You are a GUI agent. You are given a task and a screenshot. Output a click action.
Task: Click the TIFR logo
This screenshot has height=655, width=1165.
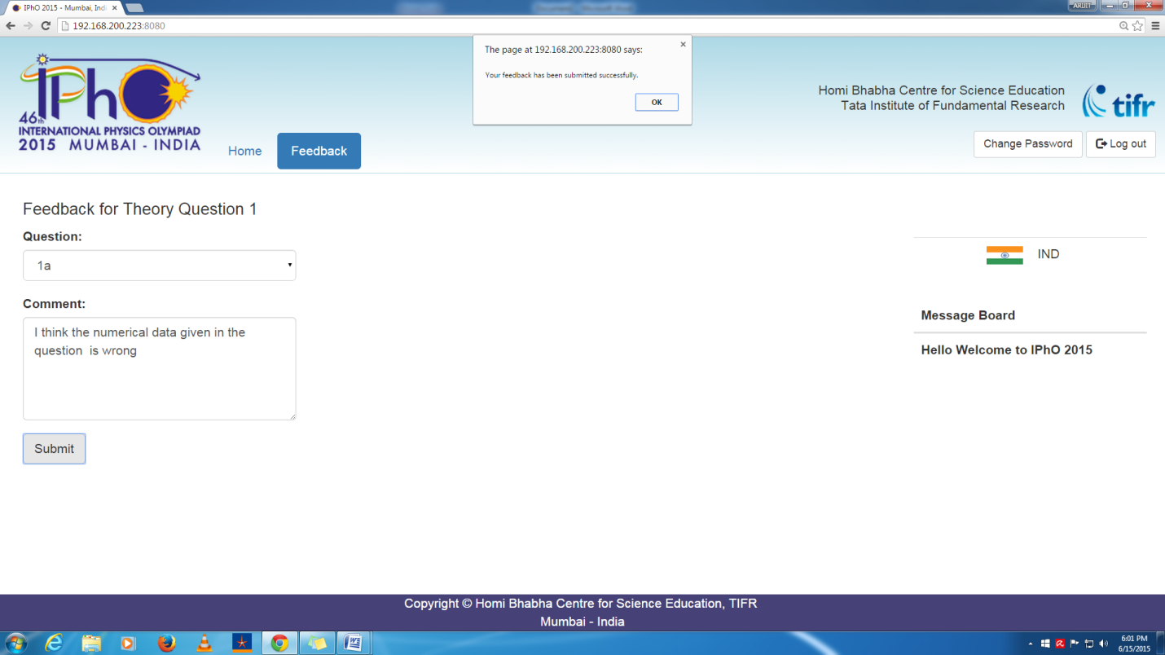pos(1119,102)
